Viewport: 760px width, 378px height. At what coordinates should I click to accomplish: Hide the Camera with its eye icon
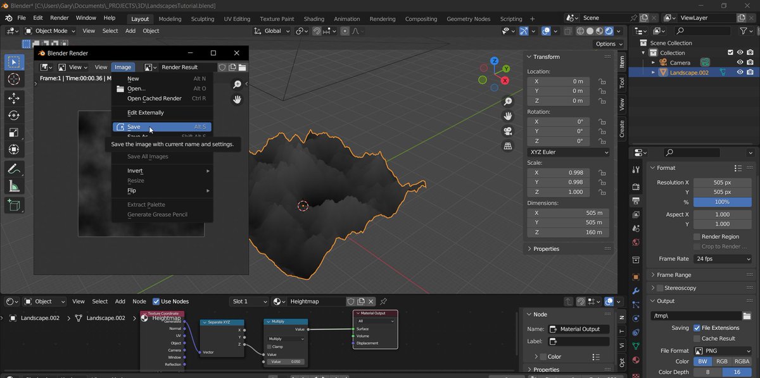[x=740, y=63]
